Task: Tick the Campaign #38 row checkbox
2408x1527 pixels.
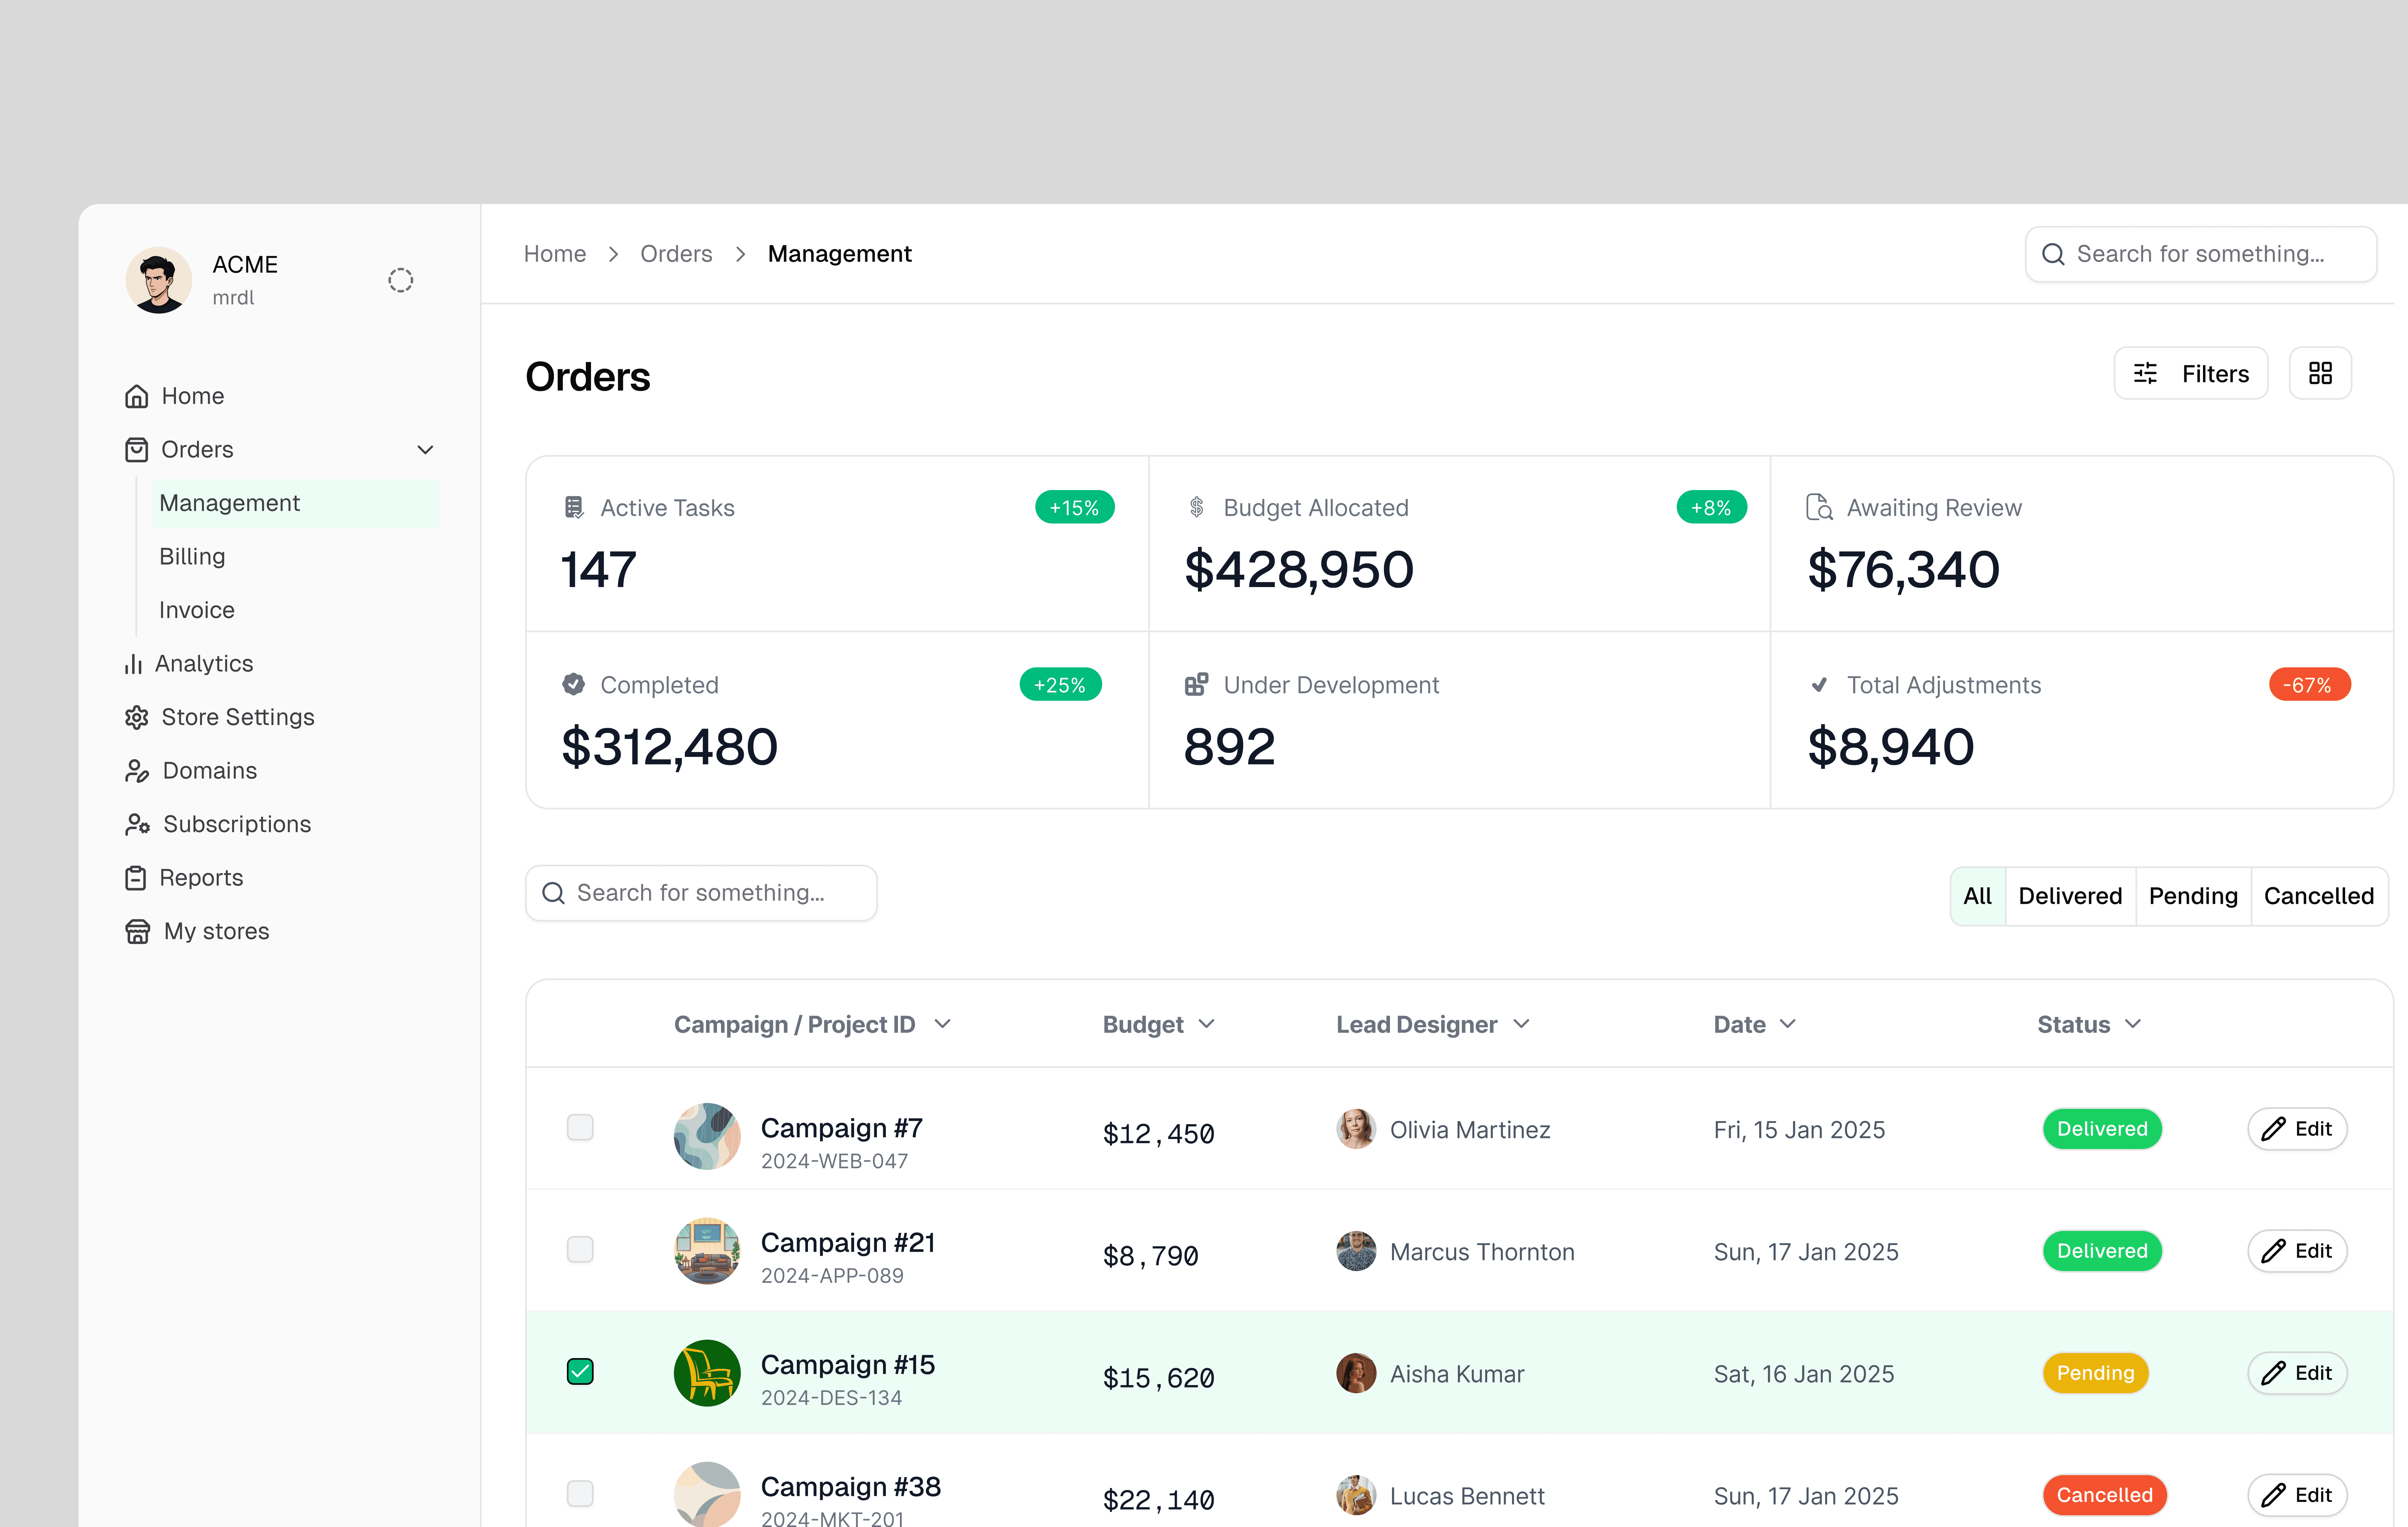Action: (x=580, y=1493)
